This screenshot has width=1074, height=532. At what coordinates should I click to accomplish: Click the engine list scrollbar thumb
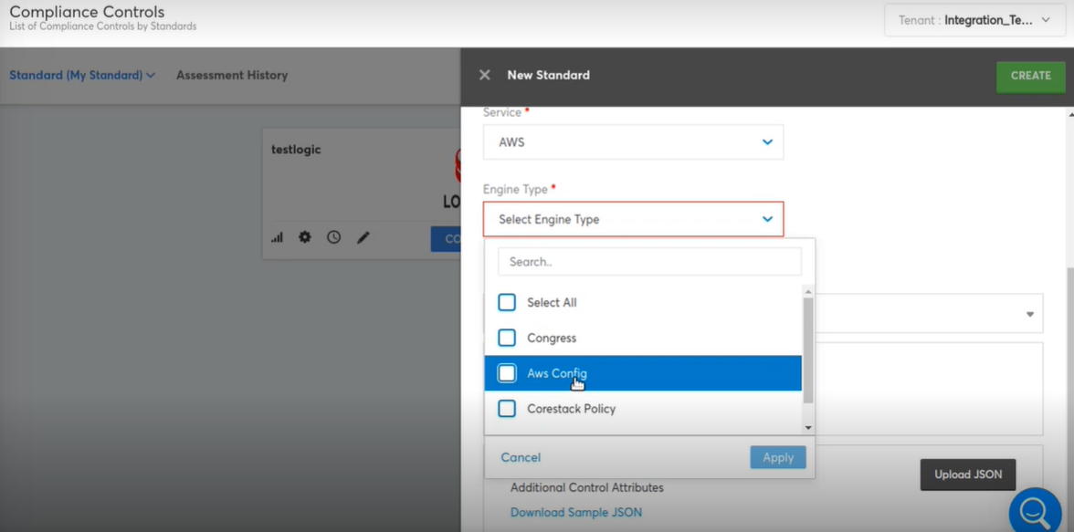click(808, 349)
